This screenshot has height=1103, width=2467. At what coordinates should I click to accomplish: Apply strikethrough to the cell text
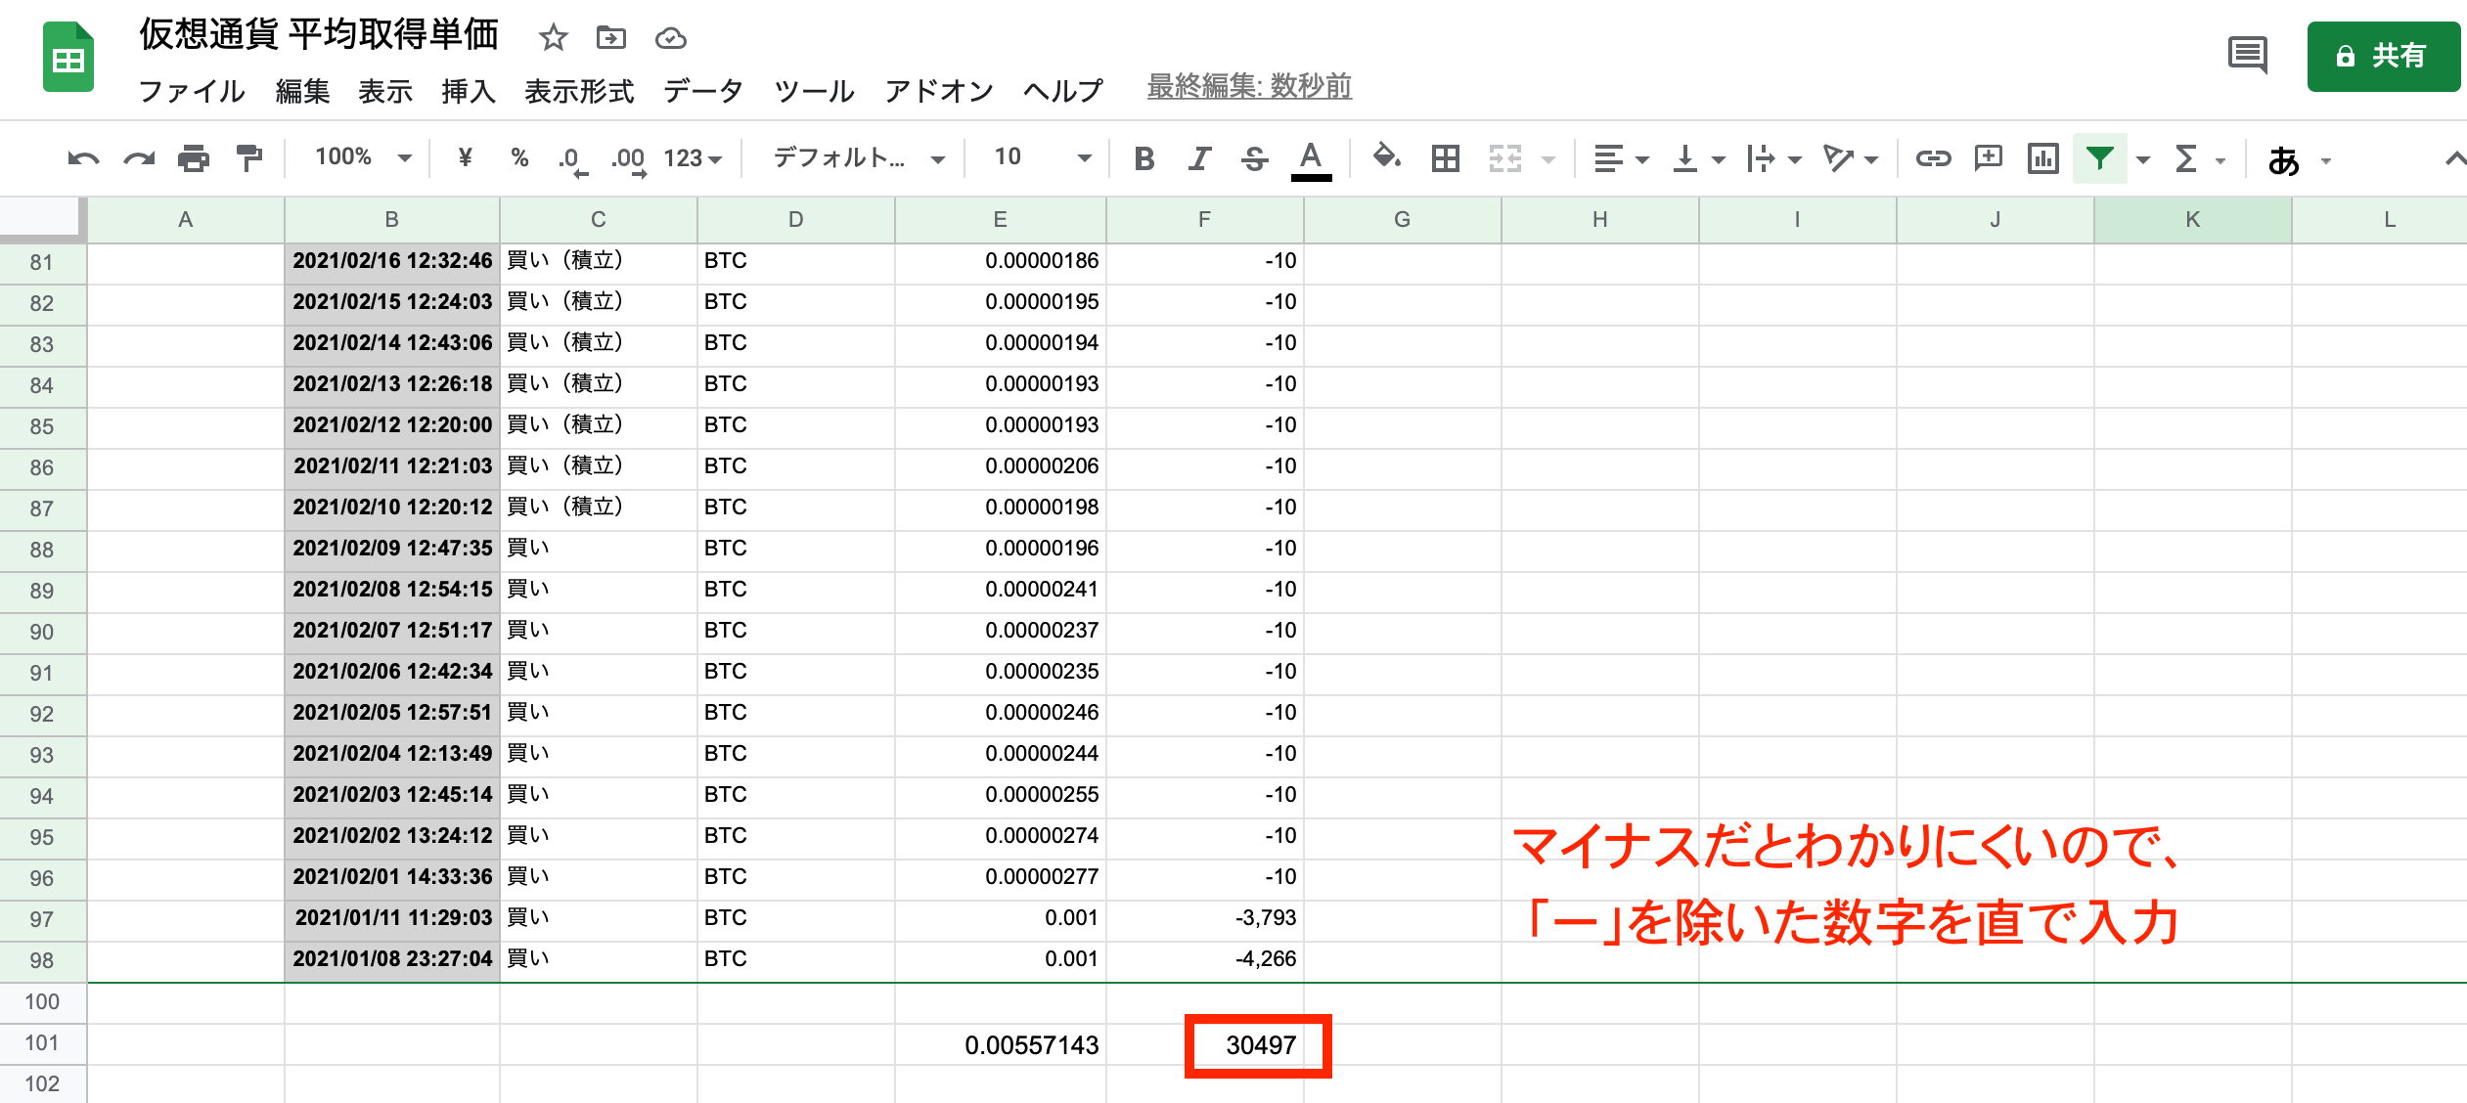tap(1253, 157)
